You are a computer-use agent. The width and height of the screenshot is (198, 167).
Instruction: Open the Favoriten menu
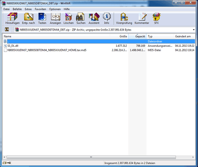tap(40, 9)
